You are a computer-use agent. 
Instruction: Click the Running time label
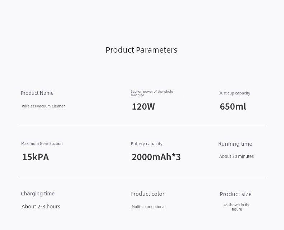tap(235, 144)
